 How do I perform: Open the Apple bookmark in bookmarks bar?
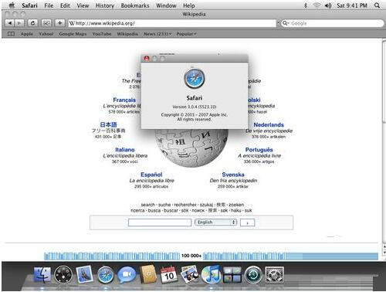coord(27,34)
